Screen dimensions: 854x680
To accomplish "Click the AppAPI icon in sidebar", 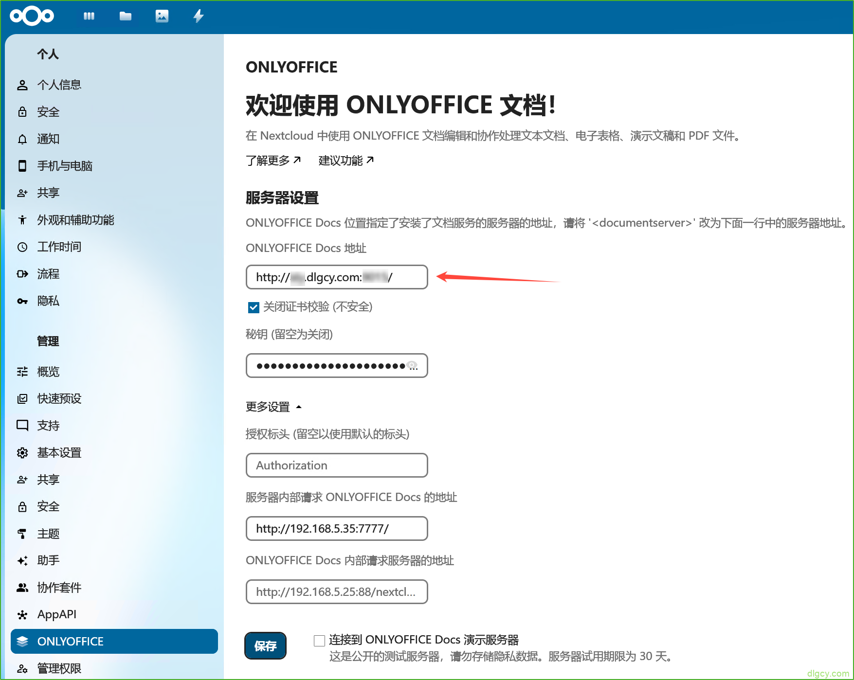I will pos(22,615).
